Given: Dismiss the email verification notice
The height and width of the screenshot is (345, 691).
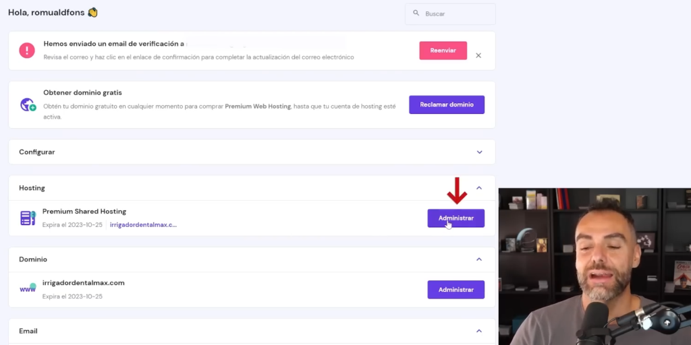Looking at the screenshot, I should [478, 55].
